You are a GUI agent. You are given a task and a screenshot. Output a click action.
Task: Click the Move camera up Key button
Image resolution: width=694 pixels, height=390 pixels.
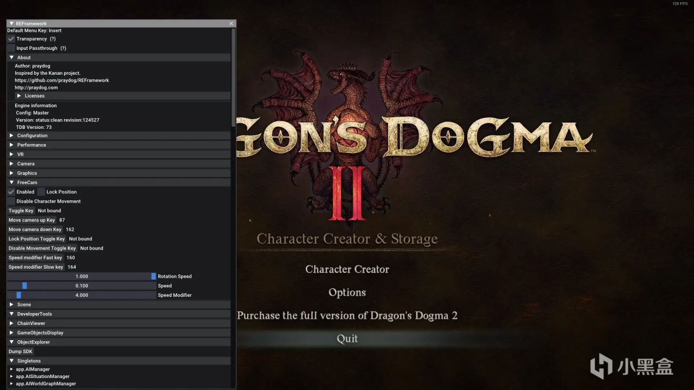coord(32,220)
